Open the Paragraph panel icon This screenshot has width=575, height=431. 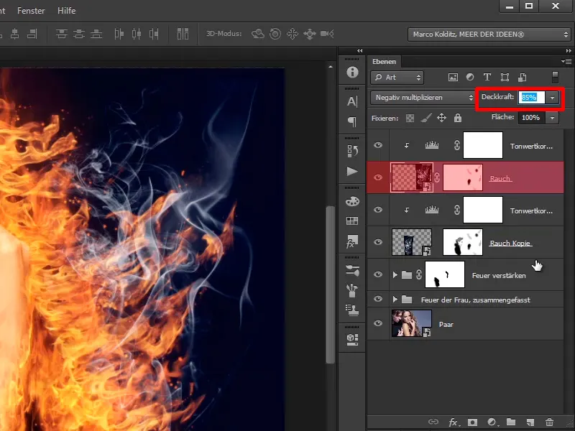352,121
